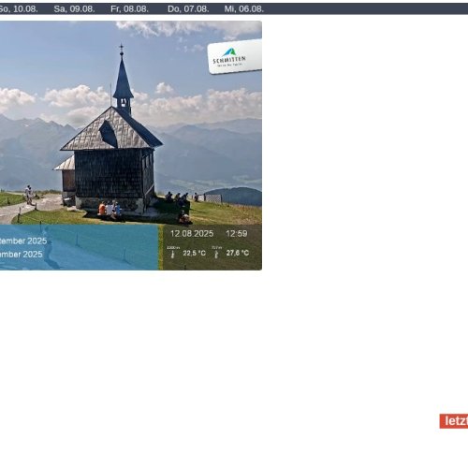Switch to the Do, 07.08. tab
Image resolution: width=468 pixels, height=468 pixels.
coord(188,9)
